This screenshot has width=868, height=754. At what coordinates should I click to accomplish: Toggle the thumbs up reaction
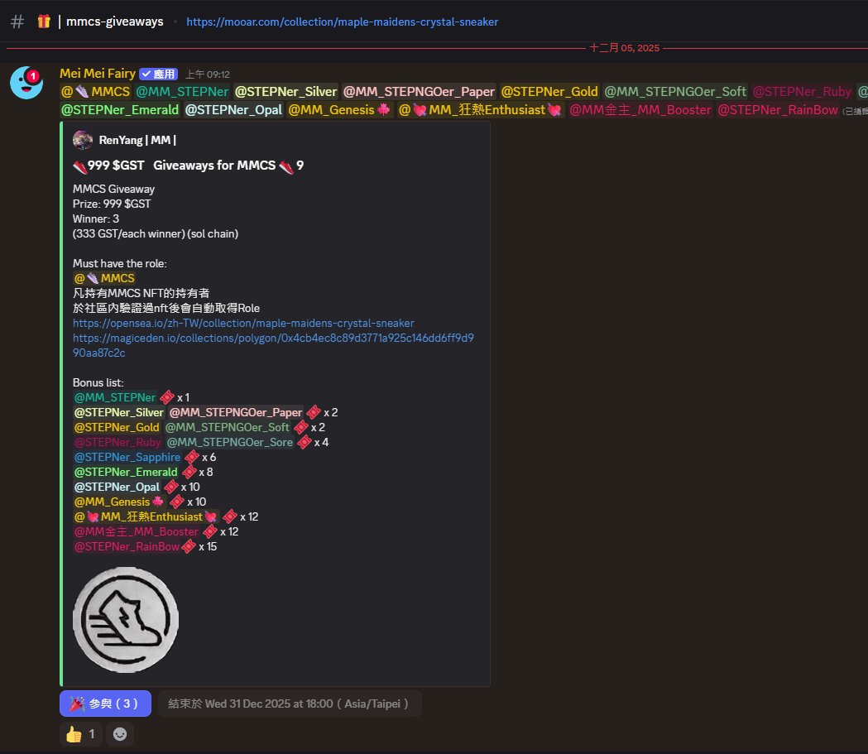[81, 734]
